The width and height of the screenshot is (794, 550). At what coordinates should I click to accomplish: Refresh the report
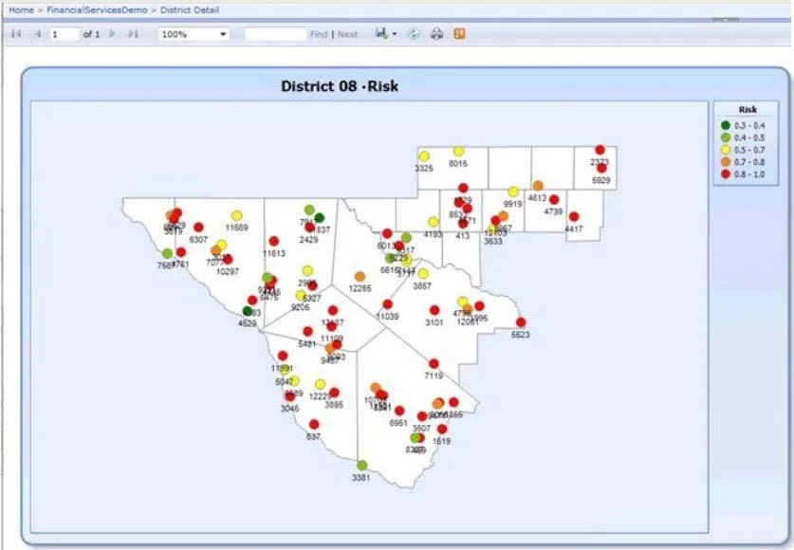coord(415,34)
